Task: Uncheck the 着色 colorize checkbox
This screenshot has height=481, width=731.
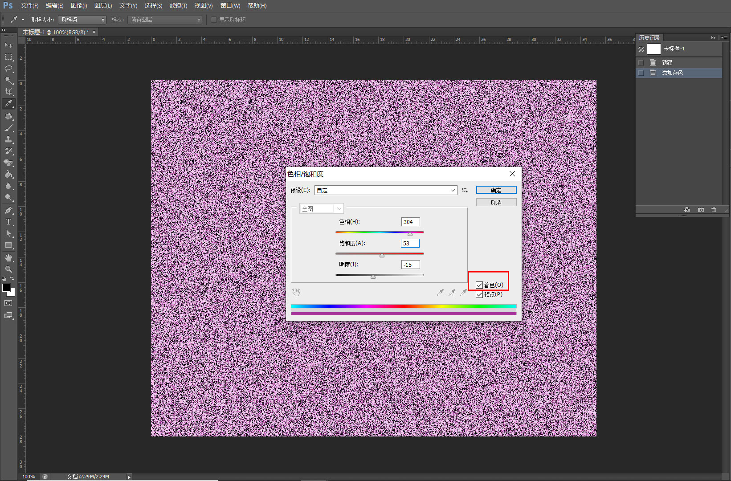Action: click(x=479, y=285)
